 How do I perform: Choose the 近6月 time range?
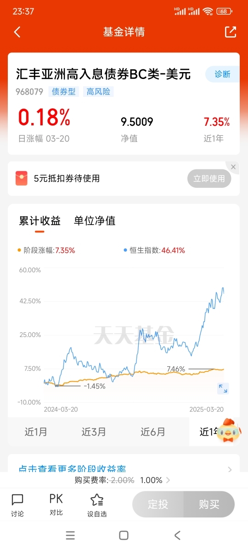click(152, 432)
